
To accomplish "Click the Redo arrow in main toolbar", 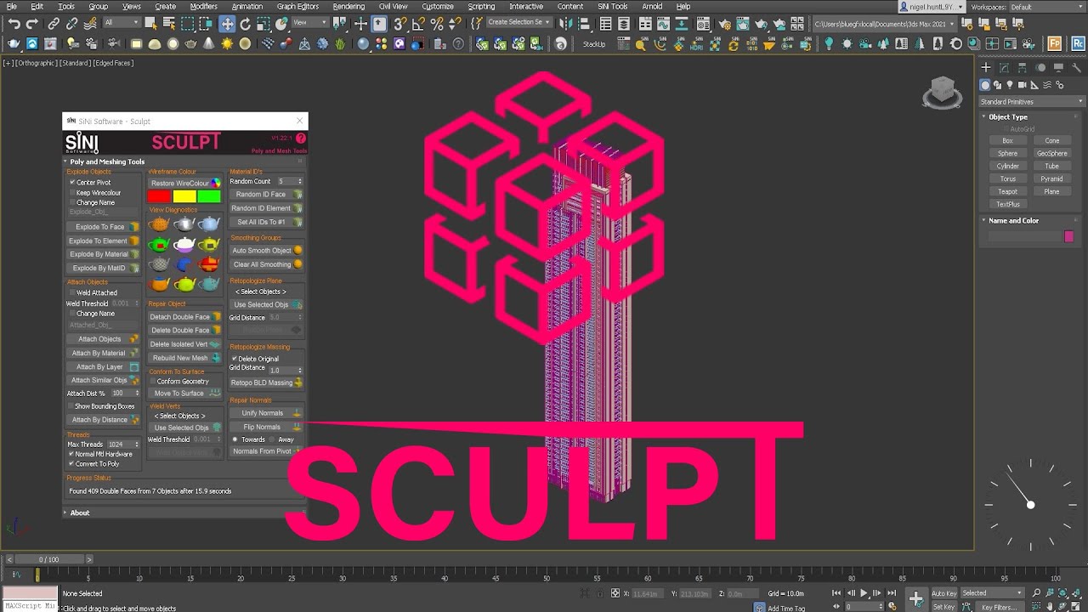I will pos(33,24).
